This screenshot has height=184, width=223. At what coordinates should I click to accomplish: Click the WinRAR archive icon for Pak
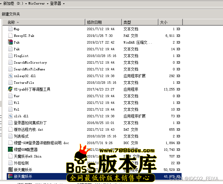click(10, 42)
